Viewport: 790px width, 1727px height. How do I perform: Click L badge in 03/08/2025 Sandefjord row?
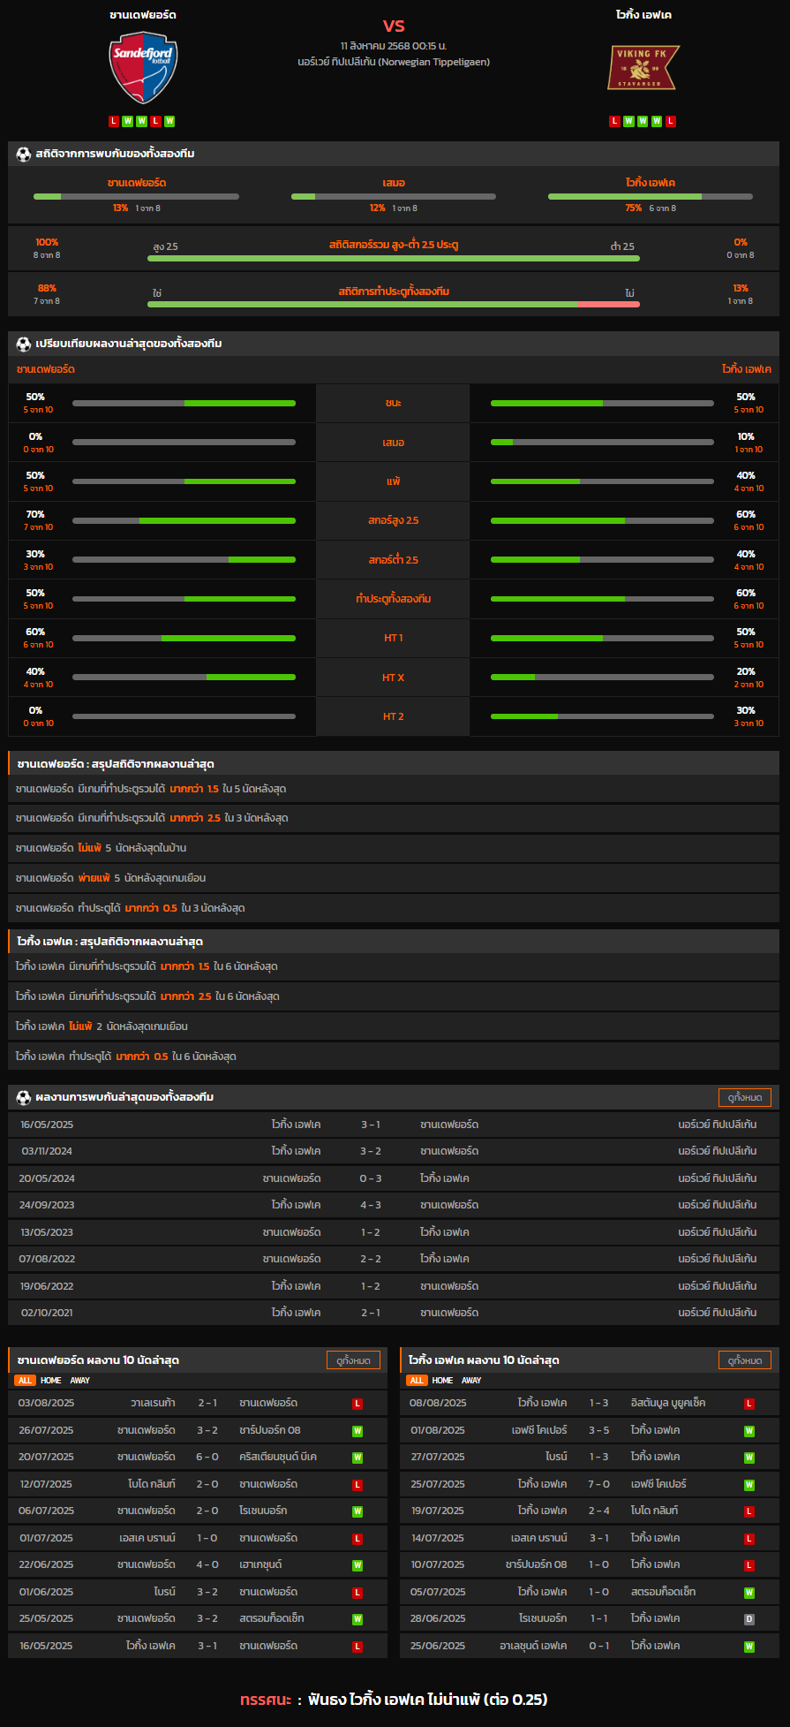click(357, 1404)
